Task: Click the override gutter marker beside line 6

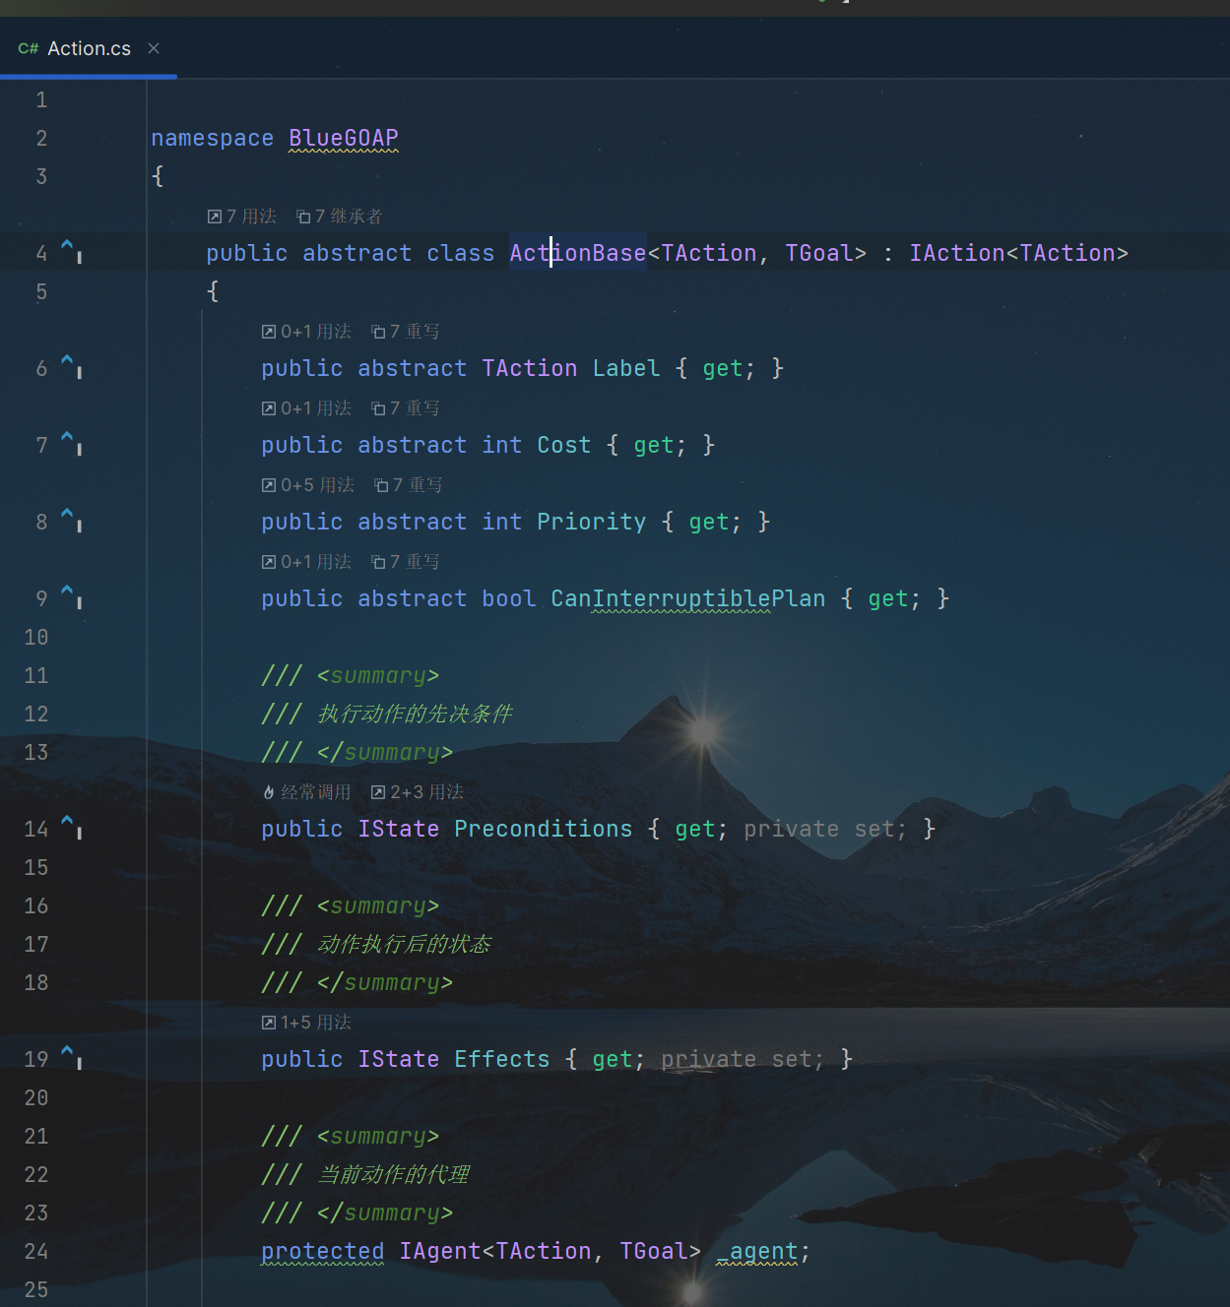Action: (72, 366)
